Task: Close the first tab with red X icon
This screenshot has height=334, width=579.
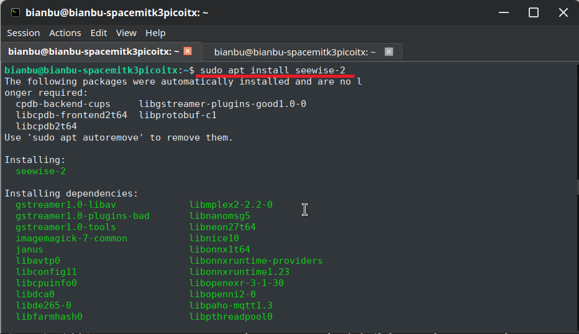Action: point(188,51)
